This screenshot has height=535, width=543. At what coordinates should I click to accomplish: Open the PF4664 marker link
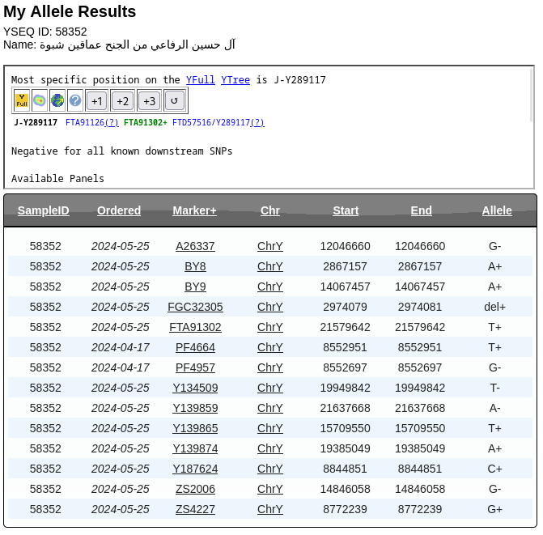195,347
